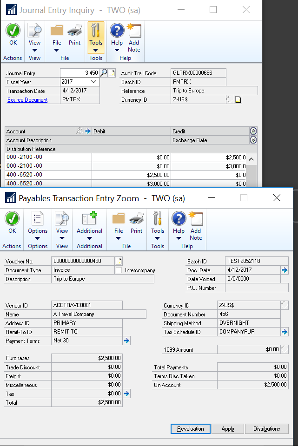Click the yellow note icon beside Currency ID

238,100
